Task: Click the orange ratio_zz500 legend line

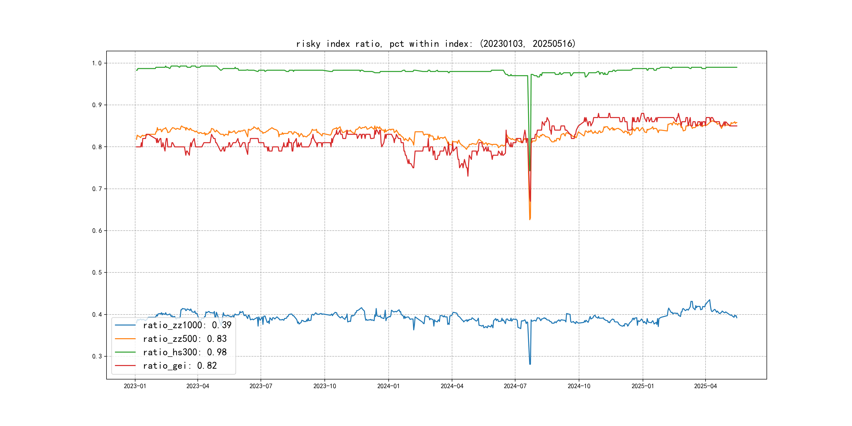Action: click(x=125, y=339)
